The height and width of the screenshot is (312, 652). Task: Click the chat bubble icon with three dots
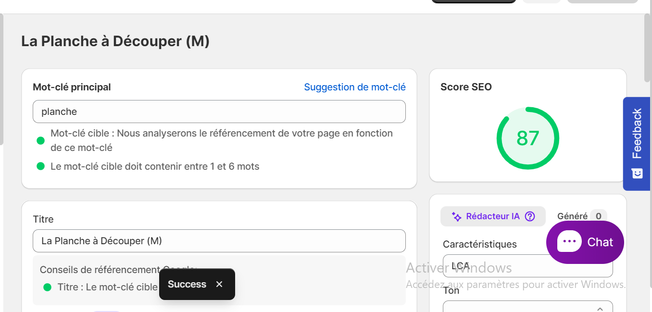pyautogui.click(x=569, y=242)
